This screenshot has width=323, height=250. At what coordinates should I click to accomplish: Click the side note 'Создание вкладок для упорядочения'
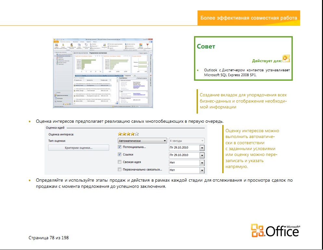click(243, 101)
